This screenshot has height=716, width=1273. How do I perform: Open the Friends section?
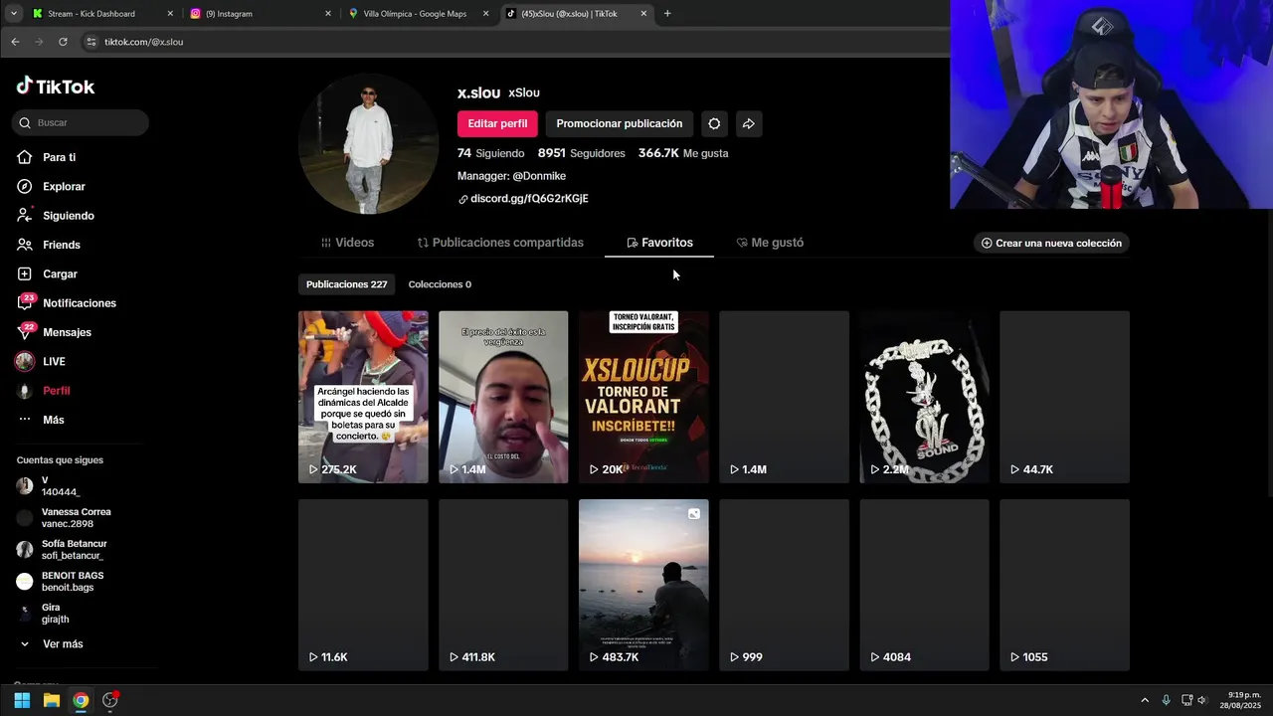(61, 245)
